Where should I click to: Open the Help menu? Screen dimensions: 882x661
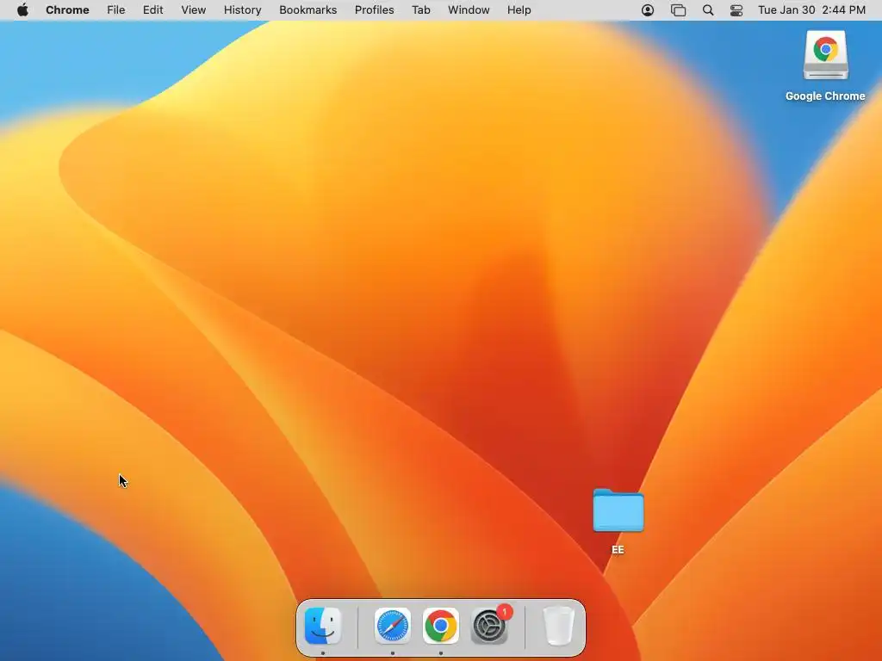point(519,10)
